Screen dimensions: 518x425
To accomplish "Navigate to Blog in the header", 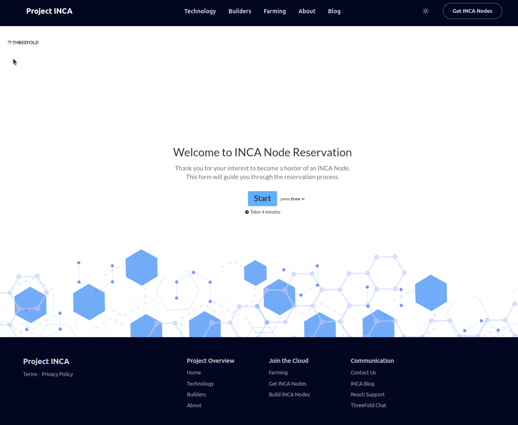I will click(x=334, y=11).
